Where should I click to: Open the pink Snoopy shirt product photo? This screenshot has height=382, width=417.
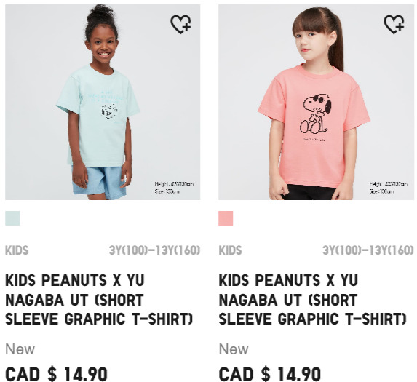point(317,102)
